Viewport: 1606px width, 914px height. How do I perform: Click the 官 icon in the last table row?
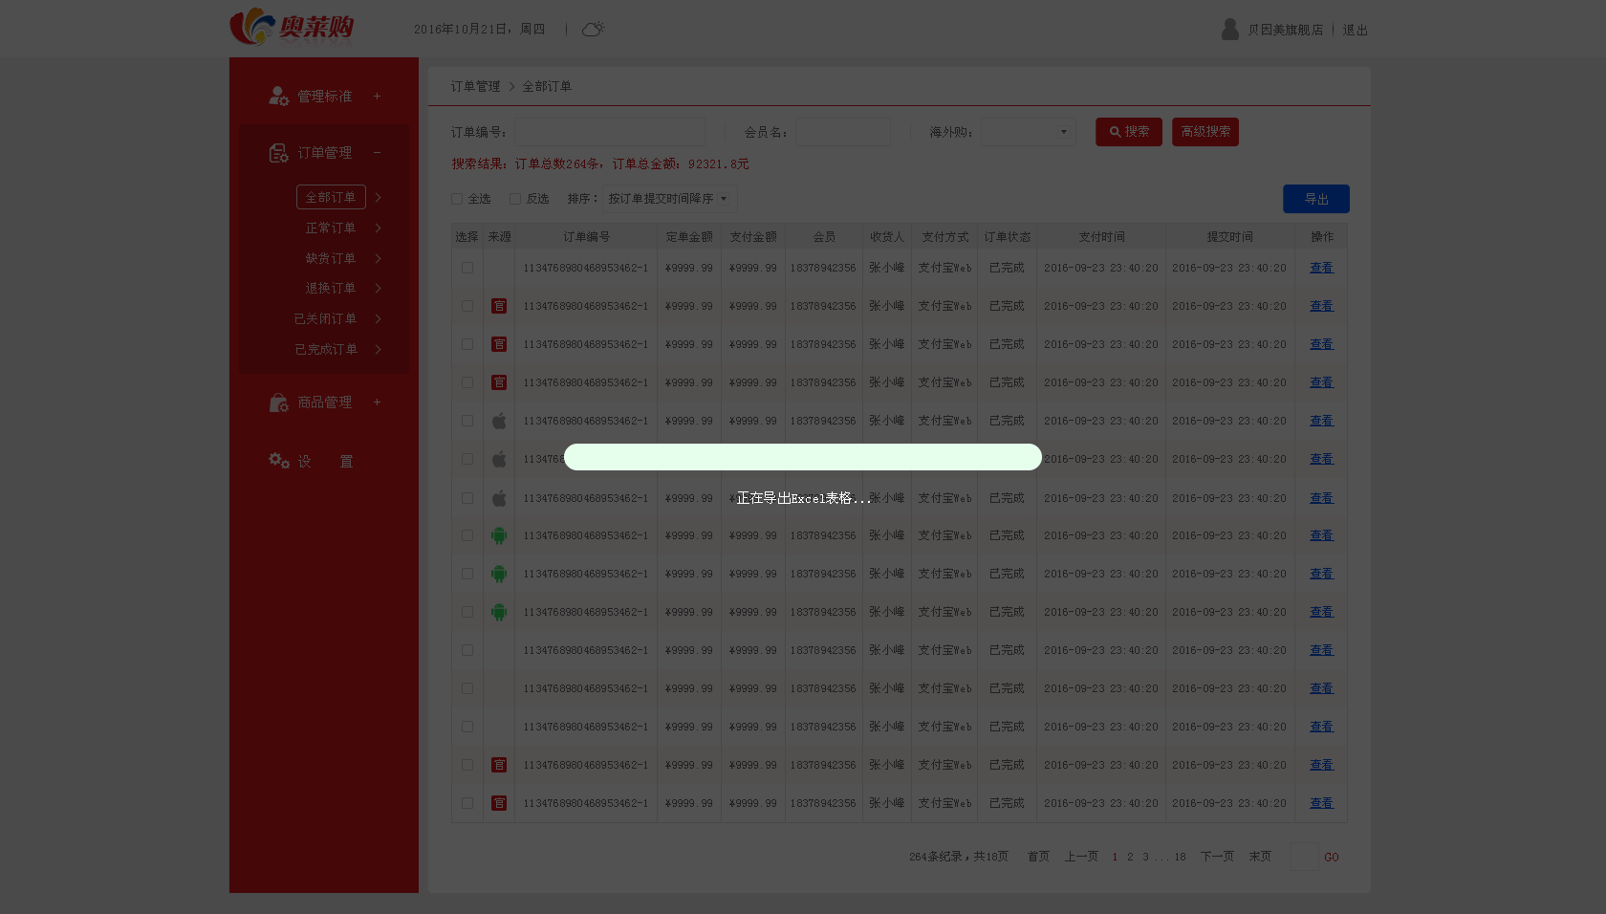[499, 803]
